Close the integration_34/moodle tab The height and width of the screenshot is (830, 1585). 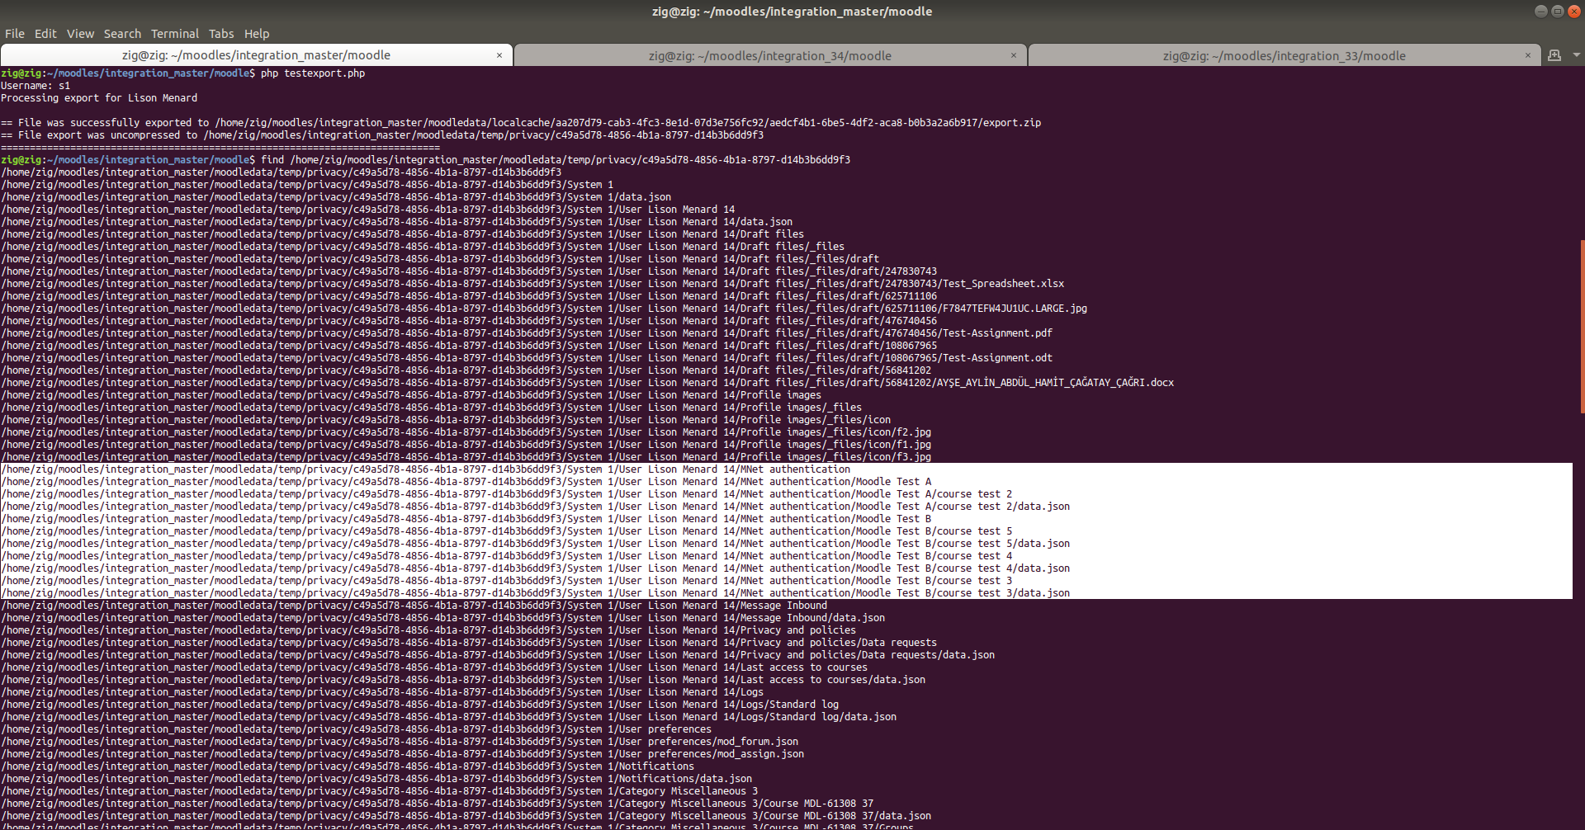click(x=1014, y=55)
